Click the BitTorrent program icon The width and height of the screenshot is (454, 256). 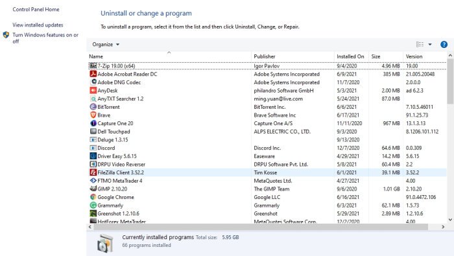pos(93,107)
